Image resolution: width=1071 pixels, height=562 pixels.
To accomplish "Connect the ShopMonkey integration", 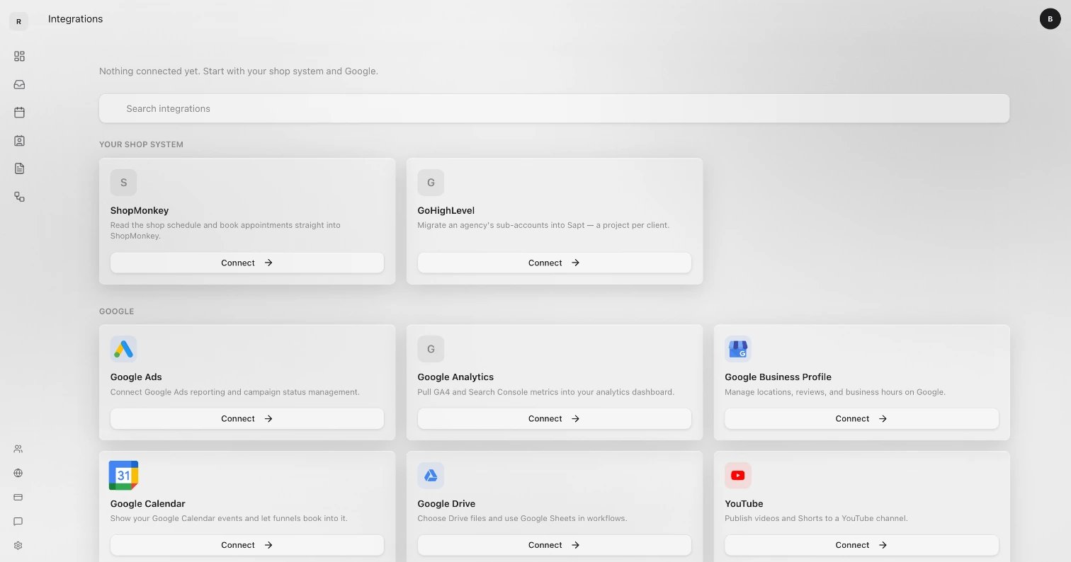I will coord(247,263).
